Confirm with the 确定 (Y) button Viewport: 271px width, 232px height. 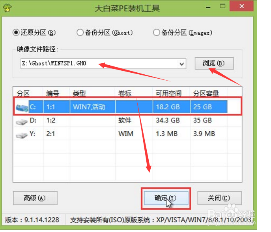166,198
